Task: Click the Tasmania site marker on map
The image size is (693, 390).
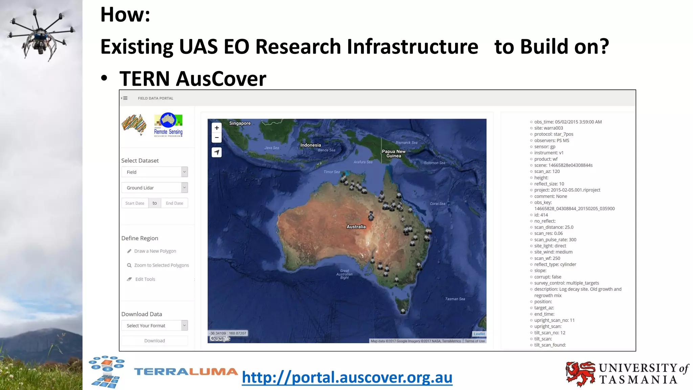Action: coord(403,310)
